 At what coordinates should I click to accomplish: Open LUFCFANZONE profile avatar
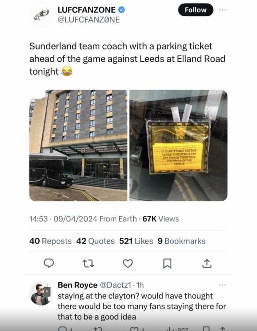[41, 15]
